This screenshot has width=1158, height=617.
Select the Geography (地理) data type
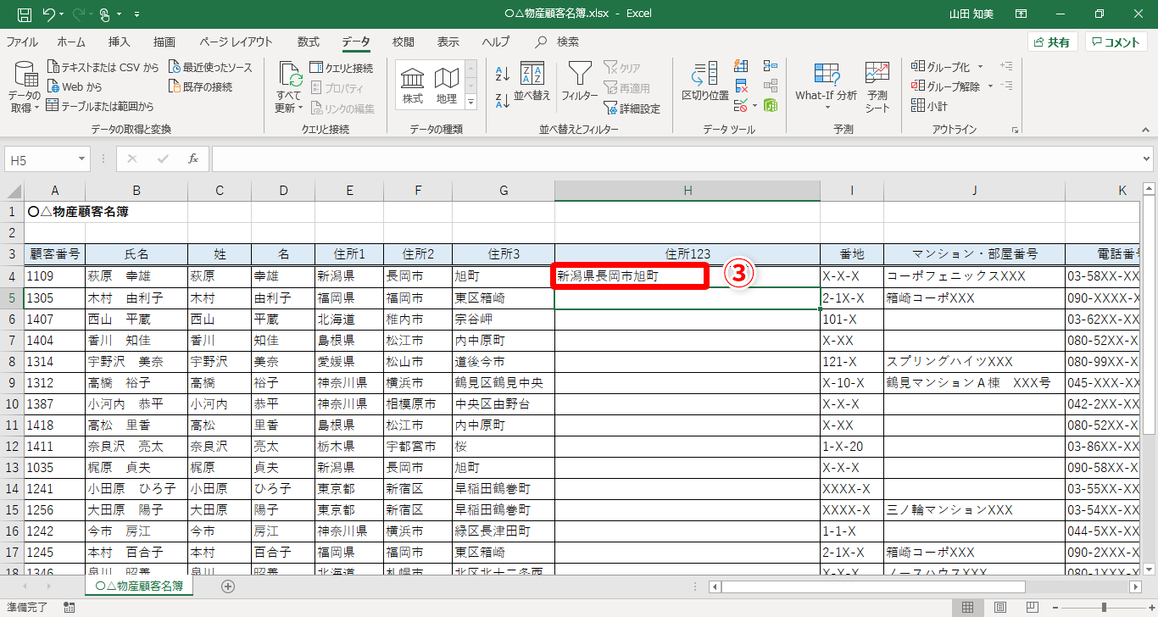point(447,86)
